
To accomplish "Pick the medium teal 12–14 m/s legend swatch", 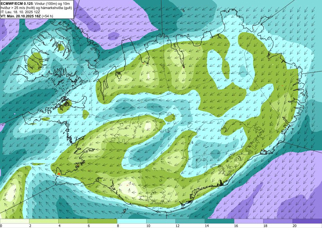I will click(x=190, y=221).
